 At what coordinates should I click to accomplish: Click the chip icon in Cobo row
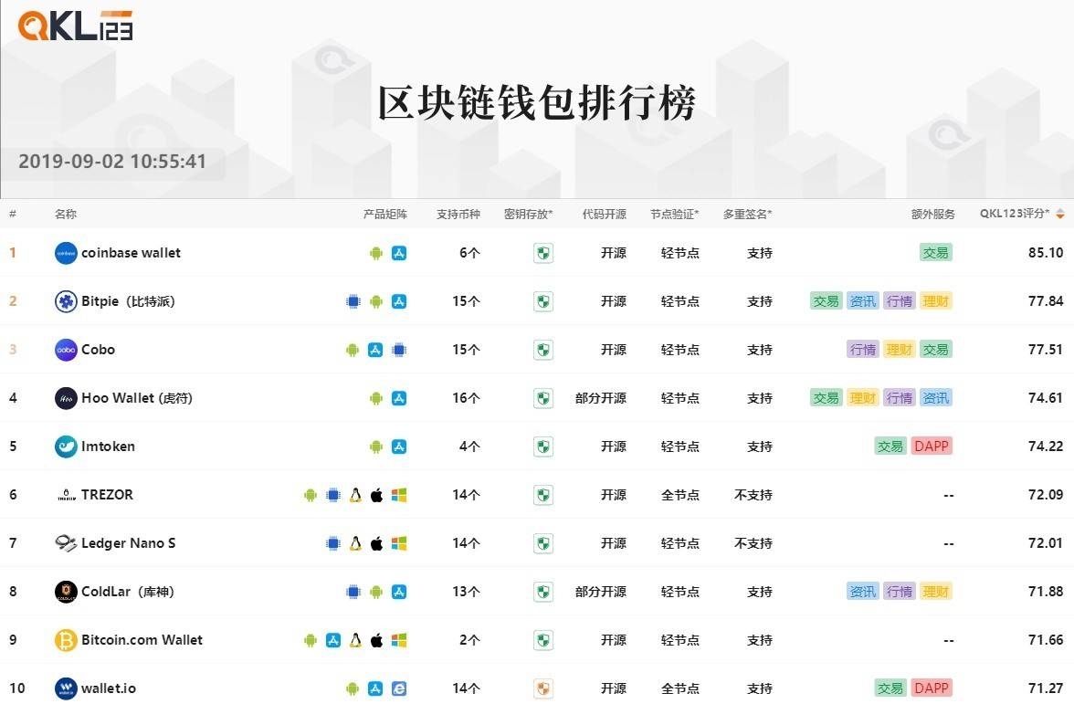pyautogui.click(x=399, y=350)
